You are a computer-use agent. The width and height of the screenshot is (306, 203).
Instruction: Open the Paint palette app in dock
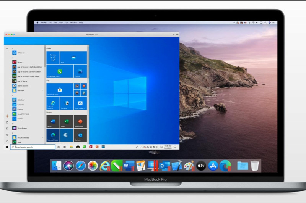189,166
